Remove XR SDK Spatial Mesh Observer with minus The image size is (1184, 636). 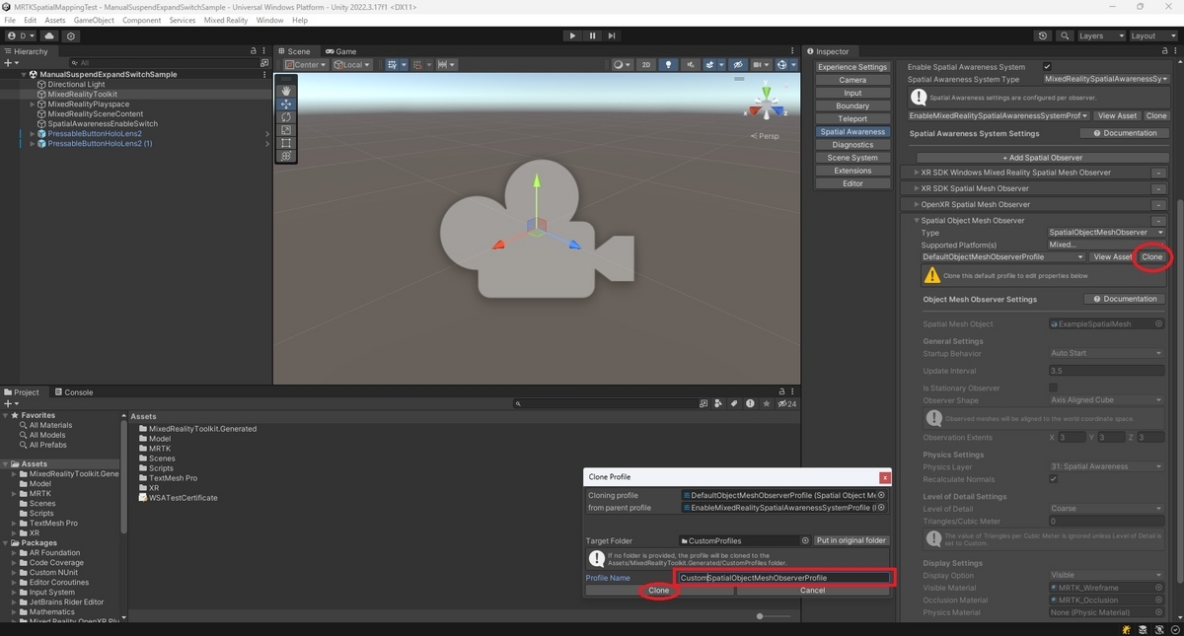click(1158, 188)
